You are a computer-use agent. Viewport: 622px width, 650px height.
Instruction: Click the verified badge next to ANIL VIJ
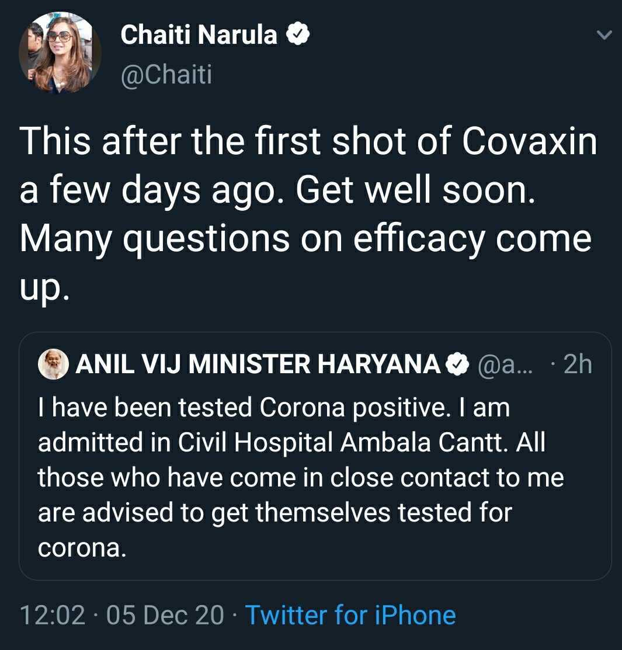pyautogui.click(x=458, y=364)
